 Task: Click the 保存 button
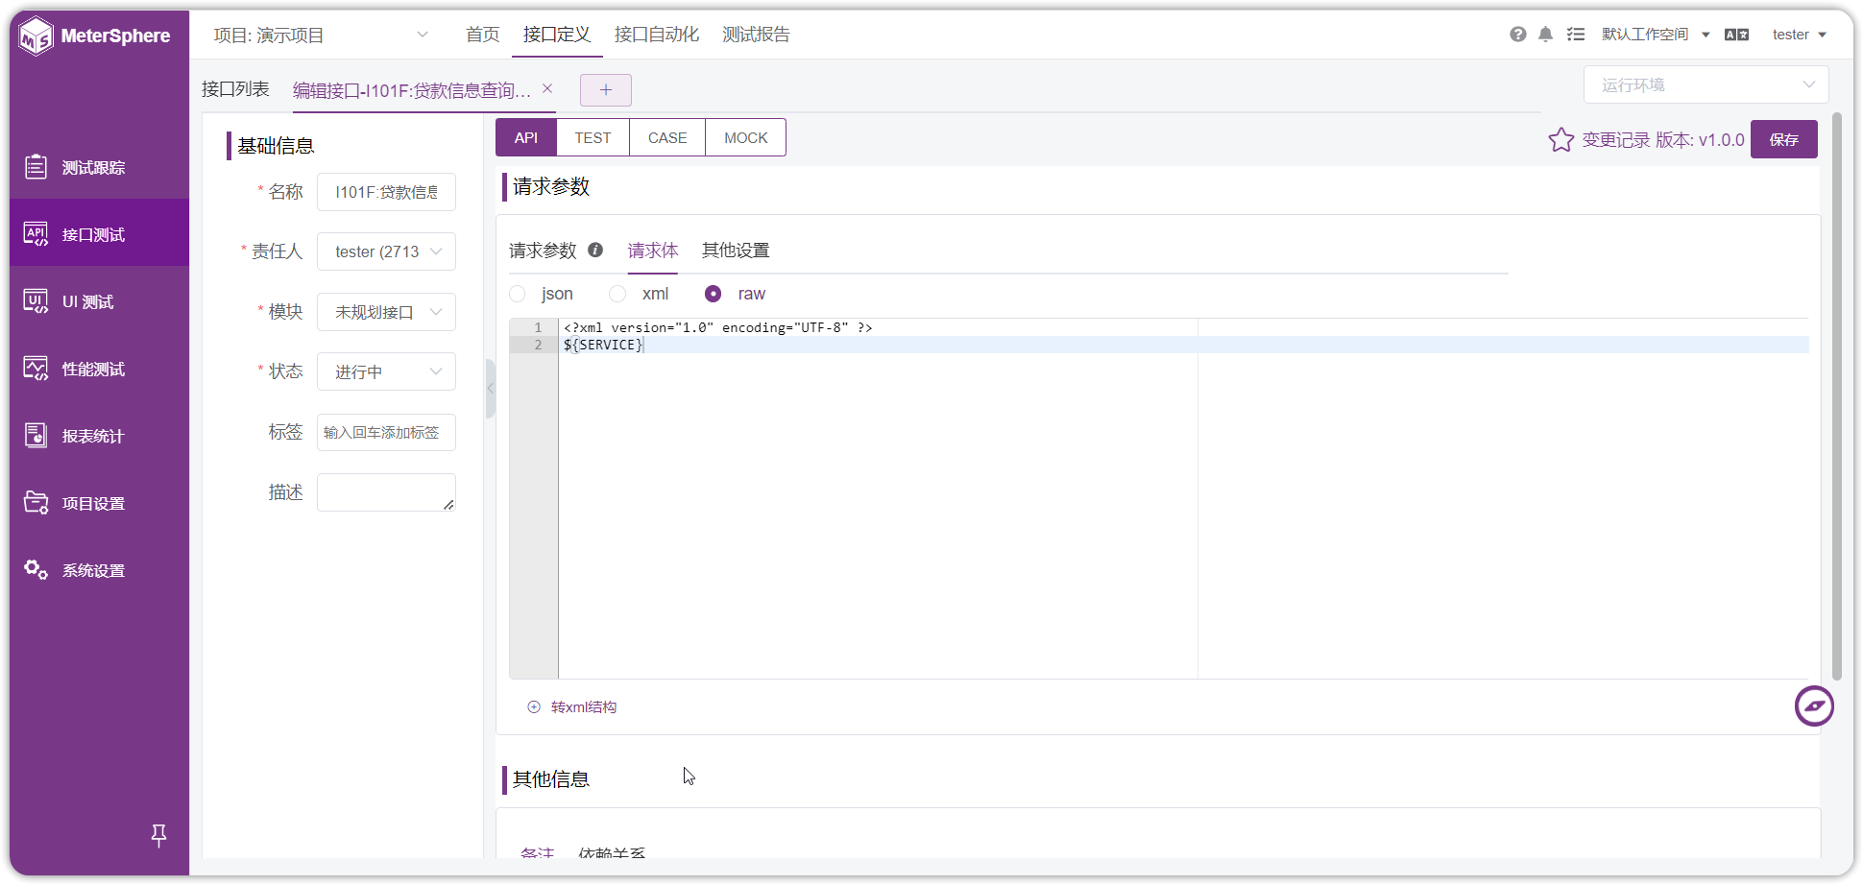pos(1784,139)
